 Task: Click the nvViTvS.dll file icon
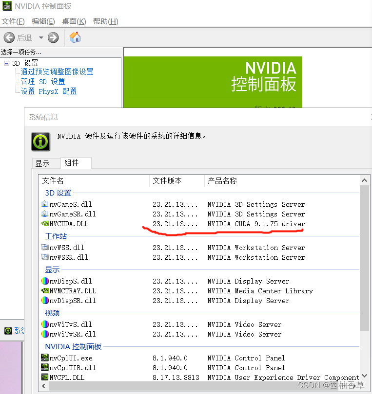pyautogui.click(x=45, y=324)
